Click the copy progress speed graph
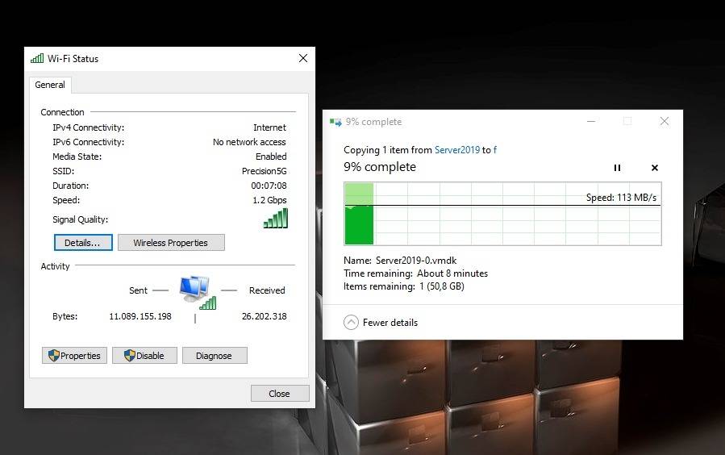This screenshot has width=725, height=455. click(x=502, y=214)
